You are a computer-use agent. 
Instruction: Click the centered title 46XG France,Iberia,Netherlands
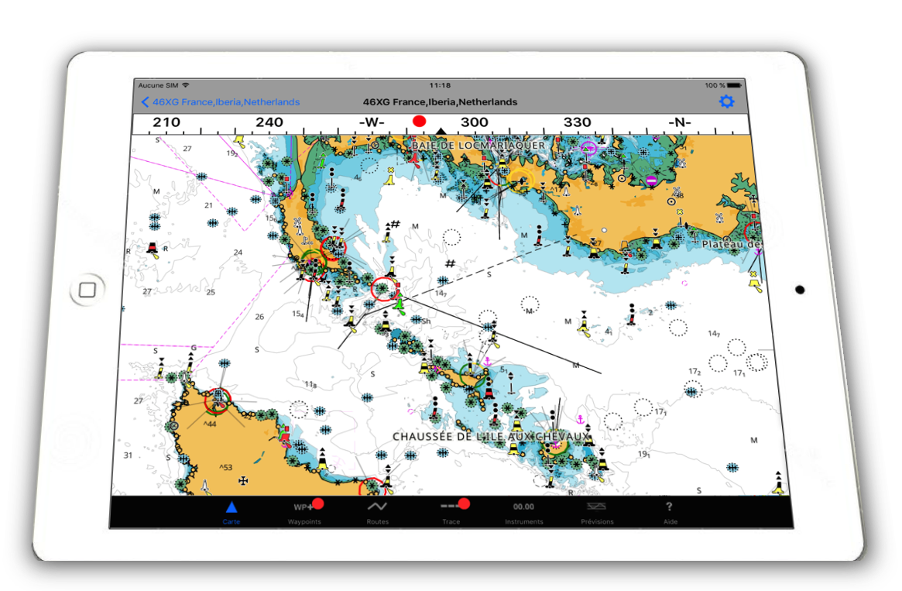coord(440,102)
